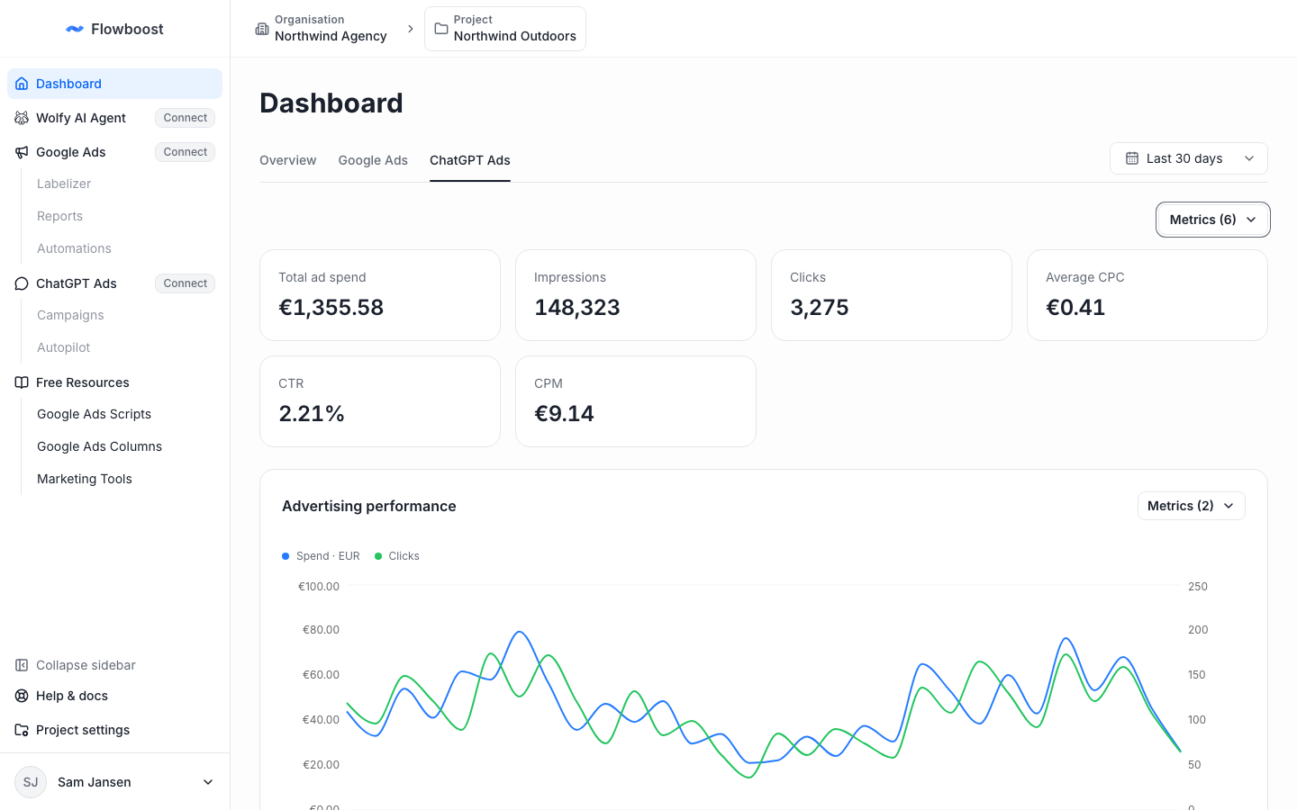1297x810 pixels.
Task: Open Google Ads Scripts link
Action: point(94,414)
